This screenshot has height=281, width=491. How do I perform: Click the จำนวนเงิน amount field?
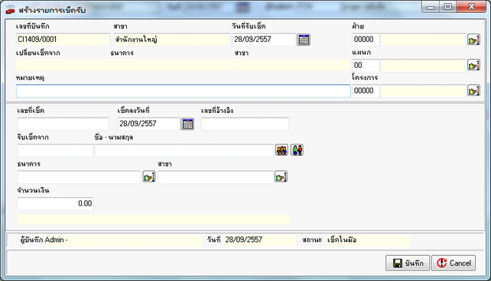(55, 204)
